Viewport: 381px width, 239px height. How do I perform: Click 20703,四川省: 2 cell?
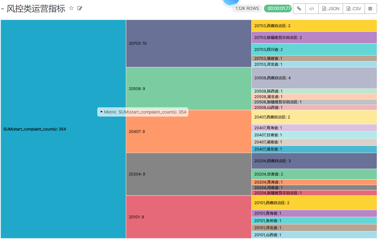pyautogui.click(x=314, y=49)
